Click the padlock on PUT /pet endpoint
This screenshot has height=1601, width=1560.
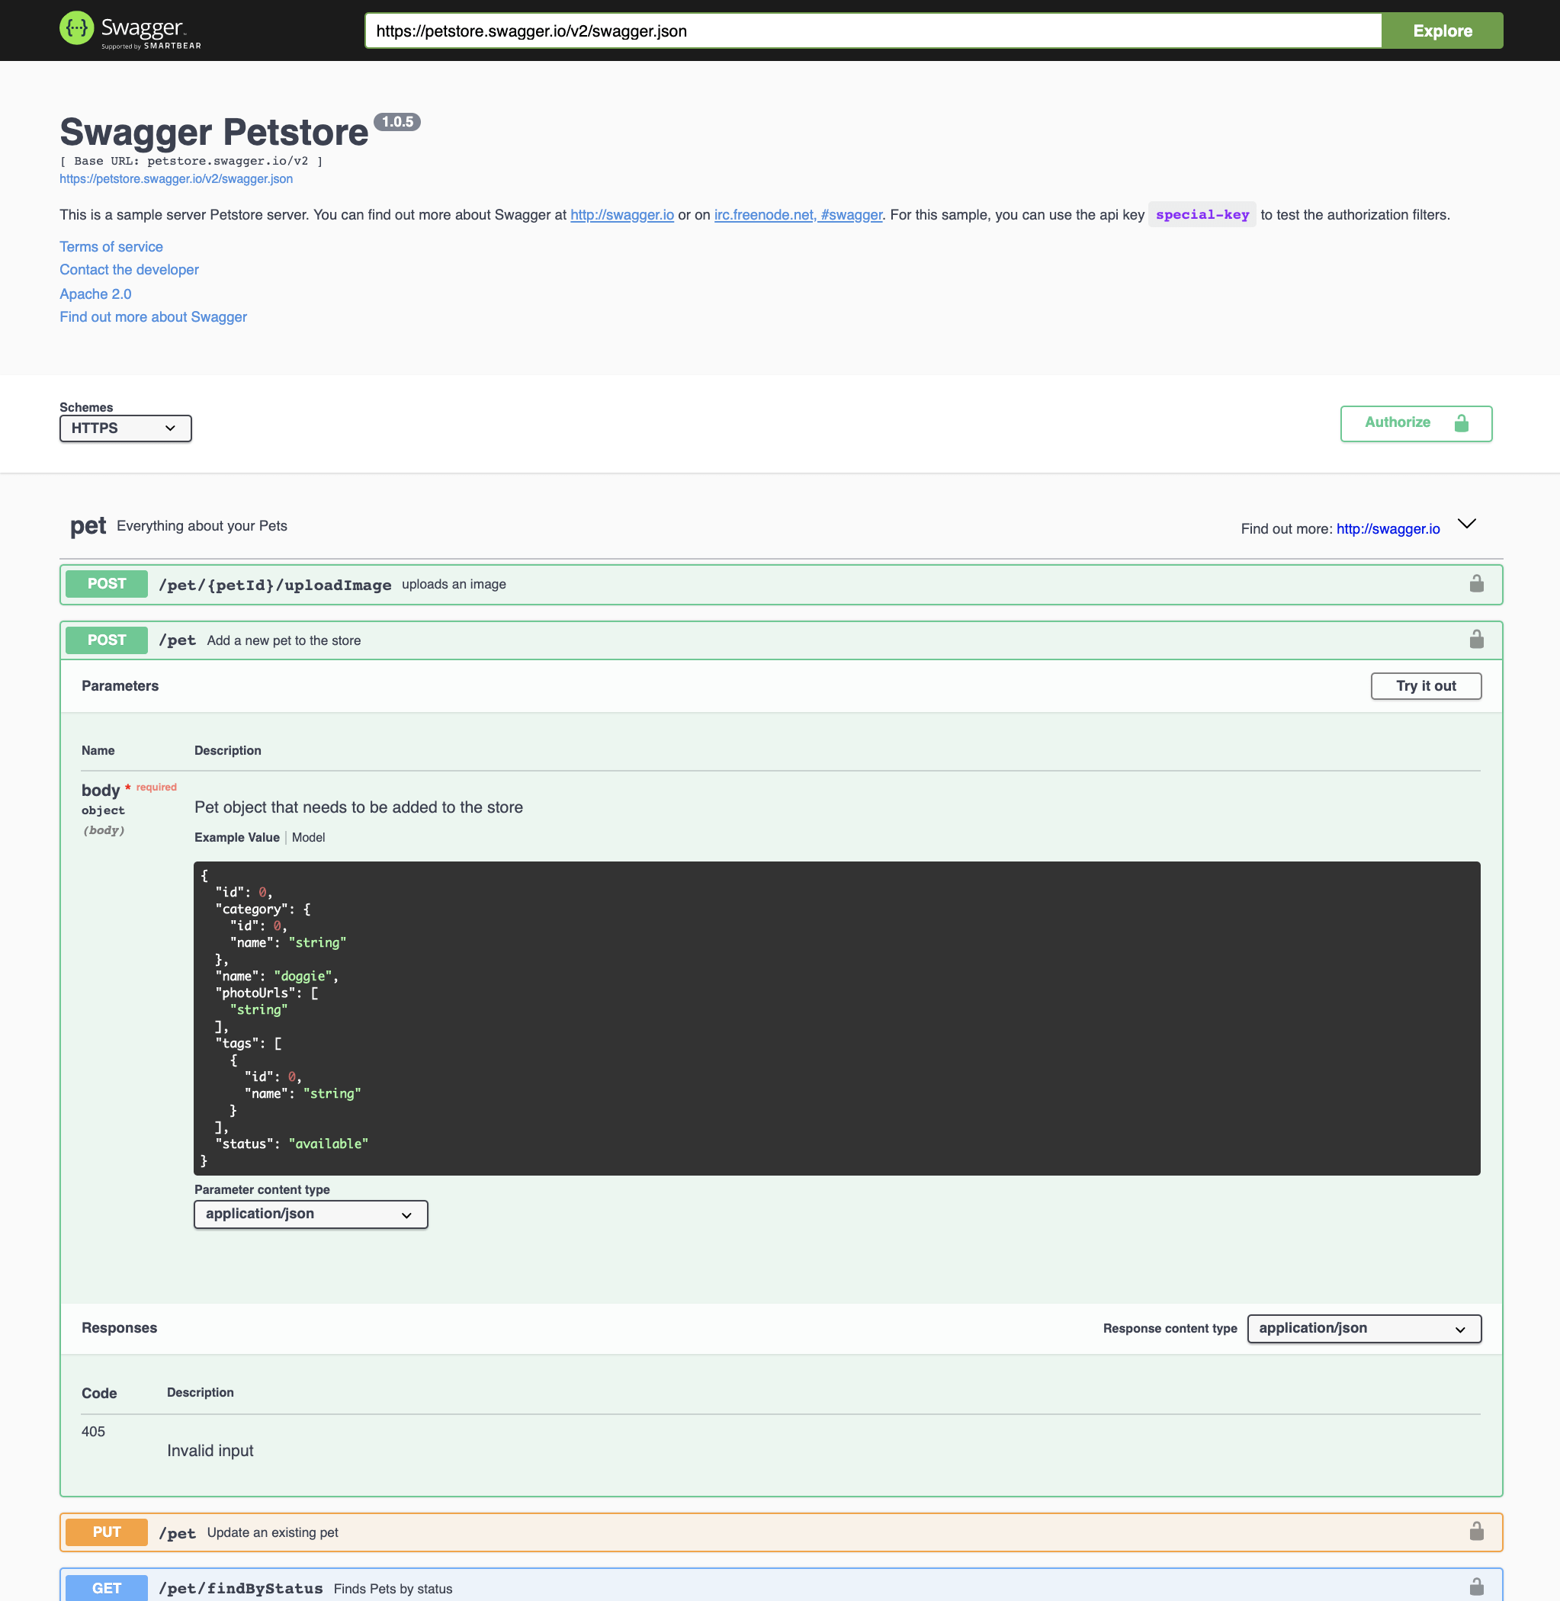[1475, 1532]
